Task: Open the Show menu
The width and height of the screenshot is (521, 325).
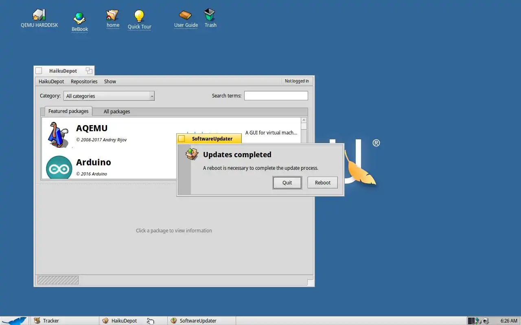Action: tap(110, 81)
